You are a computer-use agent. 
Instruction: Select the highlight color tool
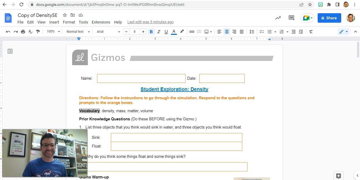(x=182, y=32)
